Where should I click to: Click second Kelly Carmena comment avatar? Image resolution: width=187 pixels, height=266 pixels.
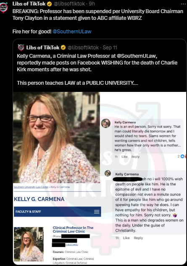[108, 173]
